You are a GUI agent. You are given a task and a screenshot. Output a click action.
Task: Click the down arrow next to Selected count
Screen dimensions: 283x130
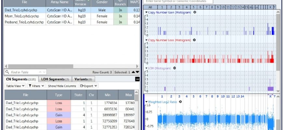pyautogui.click(x=137, y=72)
